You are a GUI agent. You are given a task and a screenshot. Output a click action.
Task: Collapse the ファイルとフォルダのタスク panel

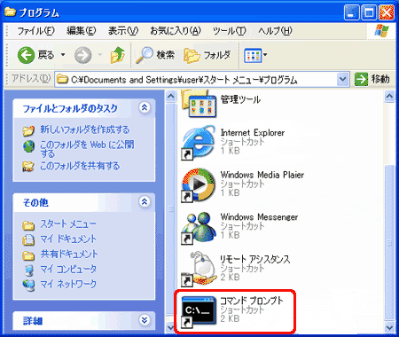tap(145, 107)
